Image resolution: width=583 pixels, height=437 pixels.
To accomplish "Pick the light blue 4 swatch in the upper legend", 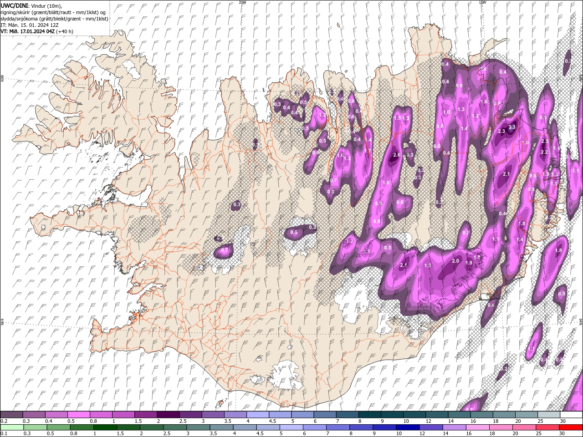I will point(258,415).
